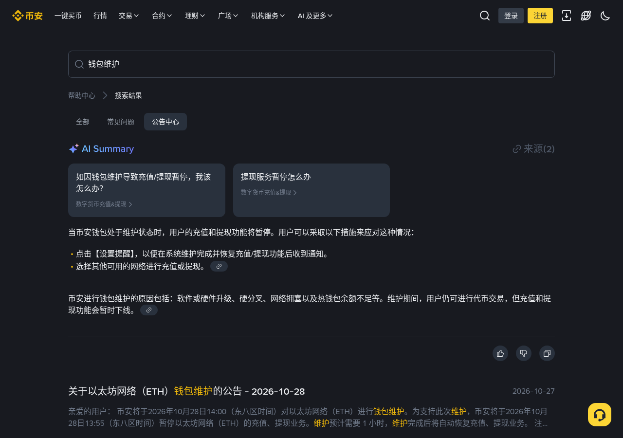Copy the AI summary with copy icon
This screenshot has height=438, width=623.
547,353
